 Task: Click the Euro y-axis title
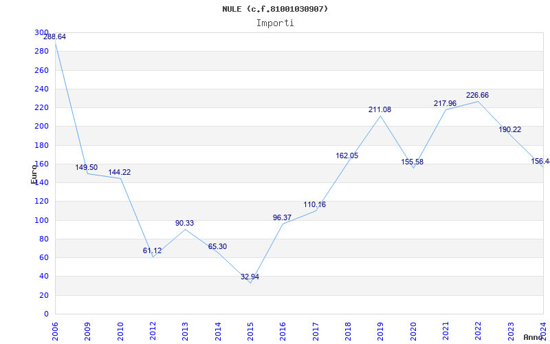pyautogui.click(x=34, y=175)
